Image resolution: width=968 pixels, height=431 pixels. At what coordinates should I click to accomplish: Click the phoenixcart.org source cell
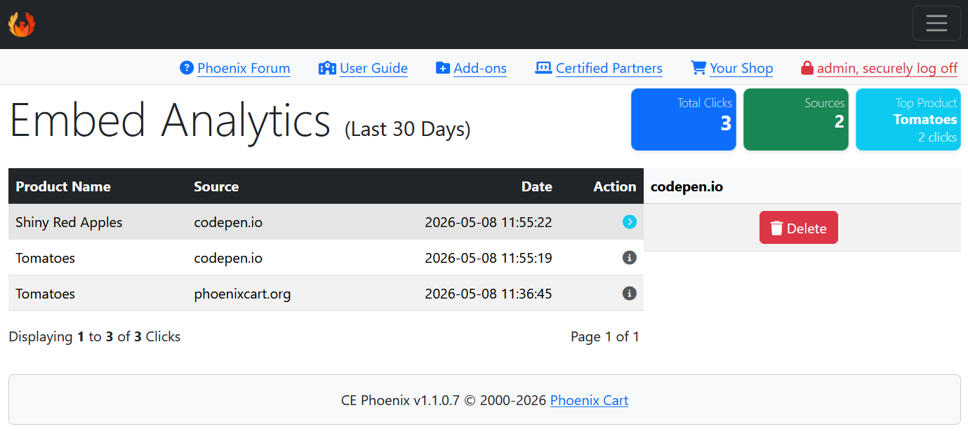pyautogui.click(x=242, y=294)
